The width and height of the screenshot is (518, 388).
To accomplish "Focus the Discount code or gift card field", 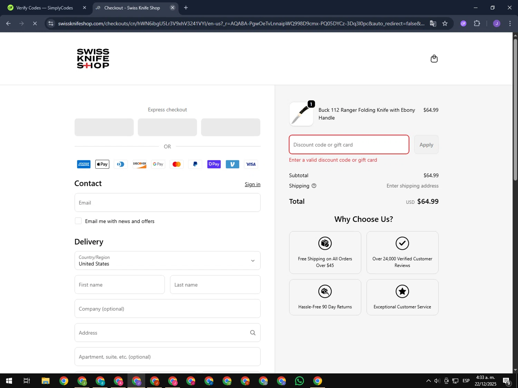I will [349, 145].
